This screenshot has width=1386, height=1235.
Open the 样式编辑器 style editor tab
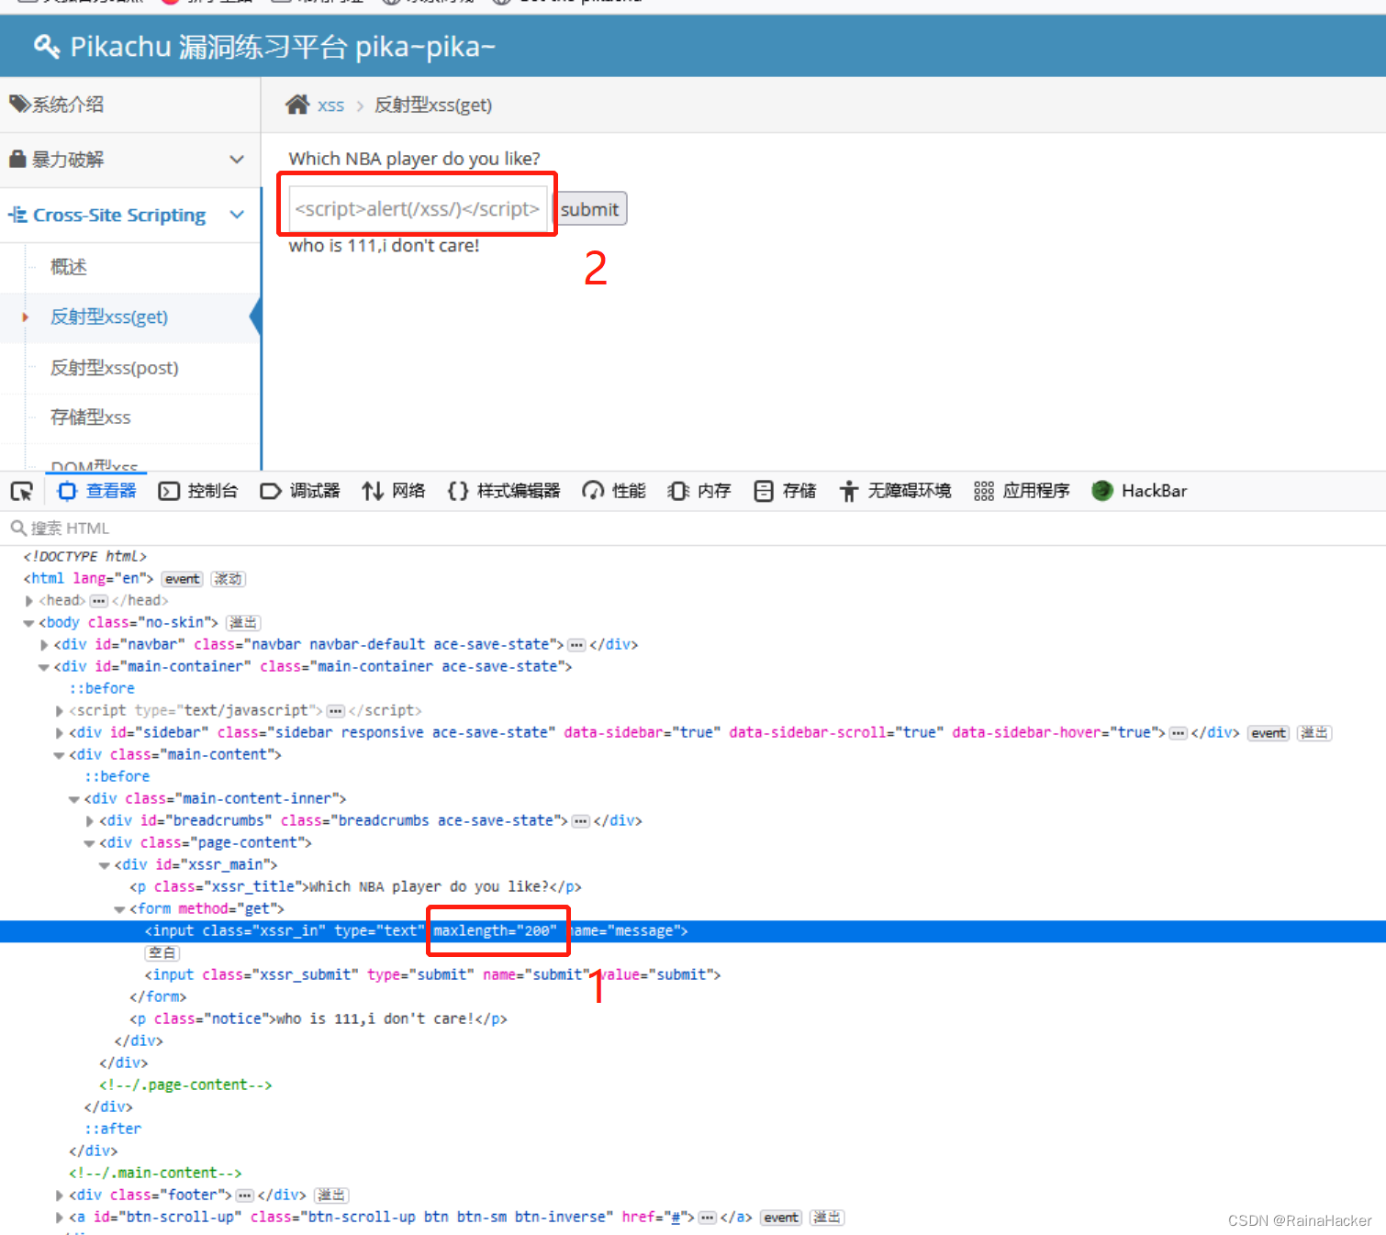point(504,491)
